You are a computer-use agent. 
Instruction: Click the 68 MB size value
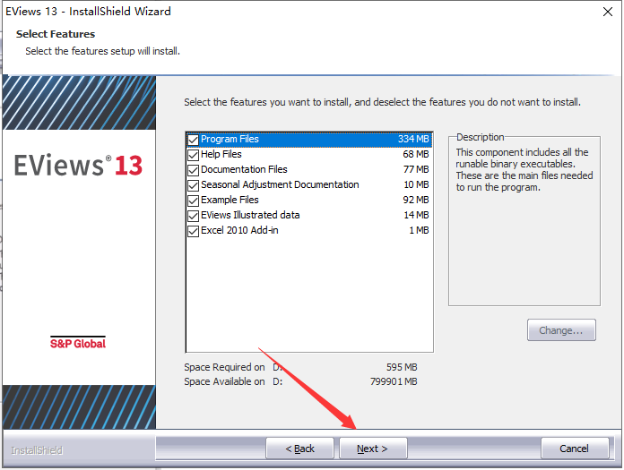point(416,154)
